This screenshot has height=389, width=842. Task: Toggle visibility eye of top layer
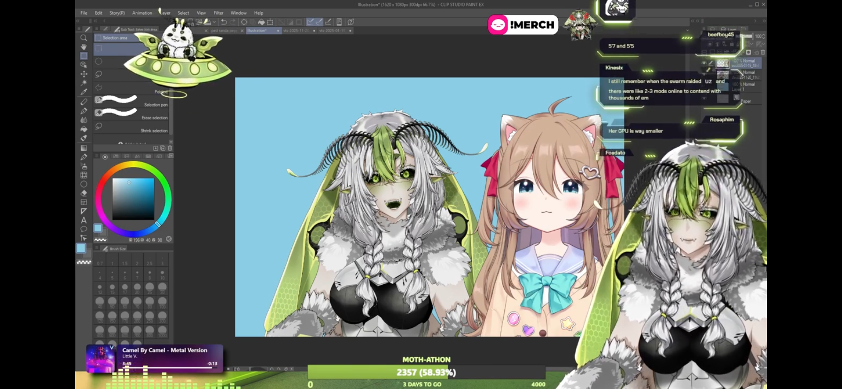[x=704, y=63]
